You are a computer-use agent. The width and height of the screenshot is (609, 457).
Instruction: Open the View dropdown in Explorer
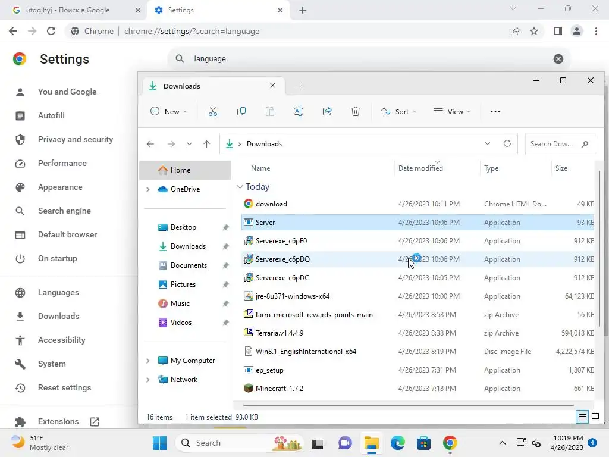pyautogui.click(x=452, y=111)
